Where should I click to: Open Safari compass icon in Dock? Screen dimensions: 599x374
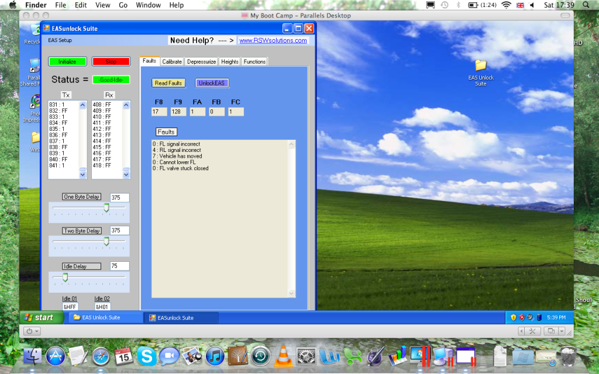tap(101, 356)
